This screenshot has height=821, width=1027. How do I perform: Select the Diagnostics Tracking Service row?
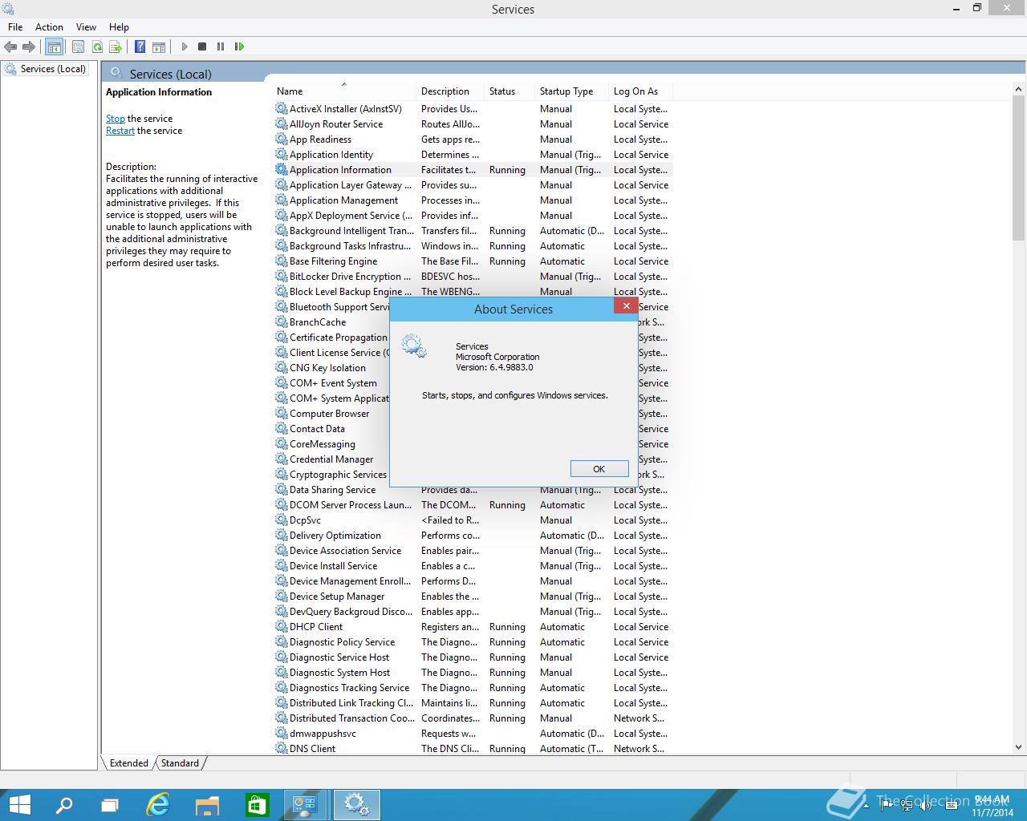473,688
